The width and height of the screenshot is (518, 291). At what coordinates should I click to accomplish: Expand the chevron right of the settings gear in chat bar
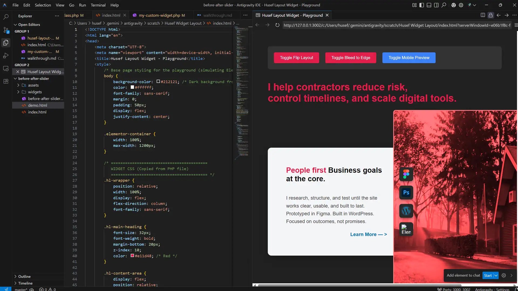(x=511, y=275)
